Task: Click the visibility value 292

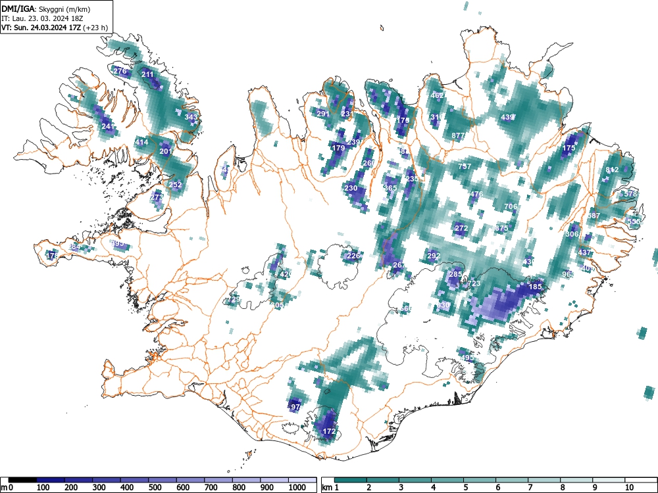Action: coord(434,256)
